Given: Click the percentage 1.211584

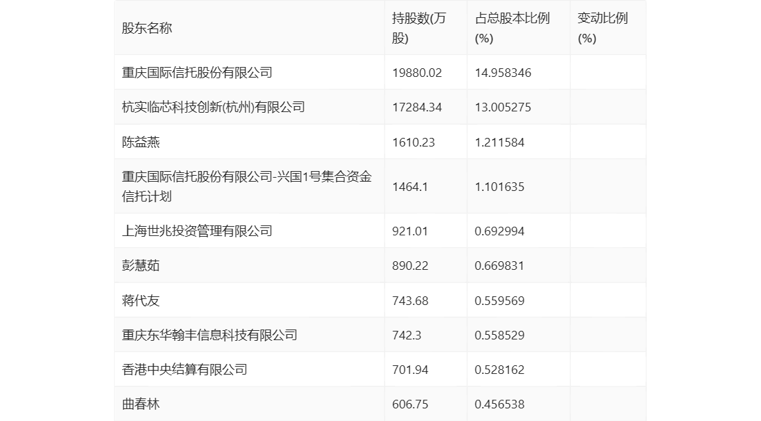Looking at the screenshot, I should tap(499, 143).
